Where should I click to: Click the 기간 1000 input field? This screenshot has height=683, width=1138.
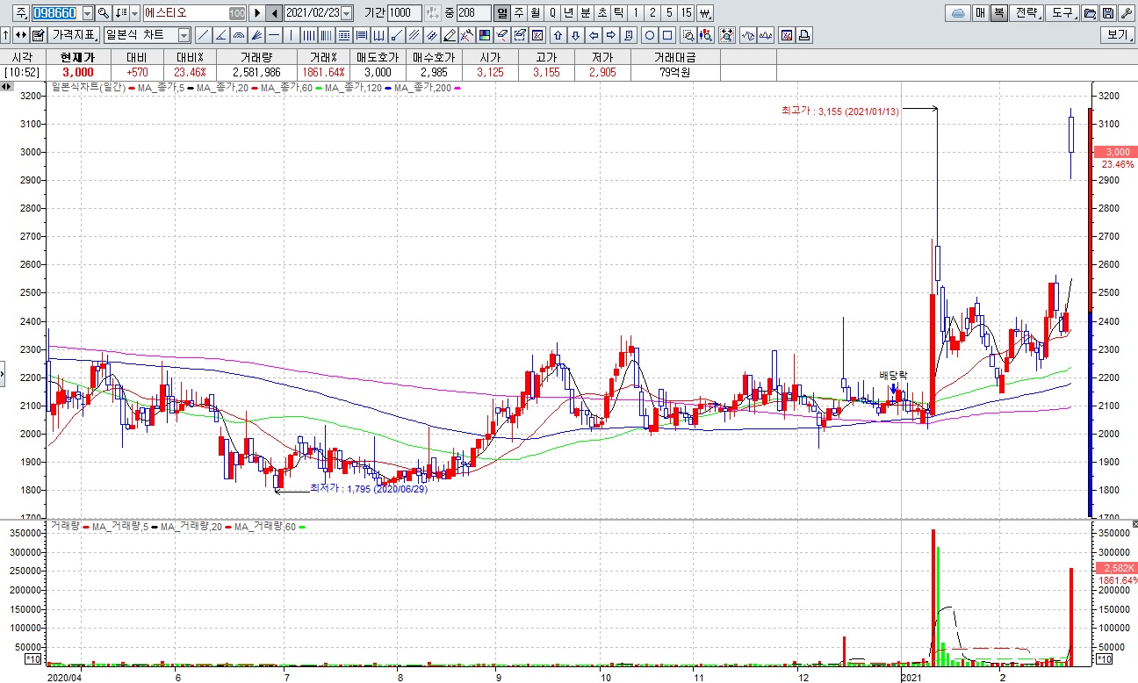point(405,13)
